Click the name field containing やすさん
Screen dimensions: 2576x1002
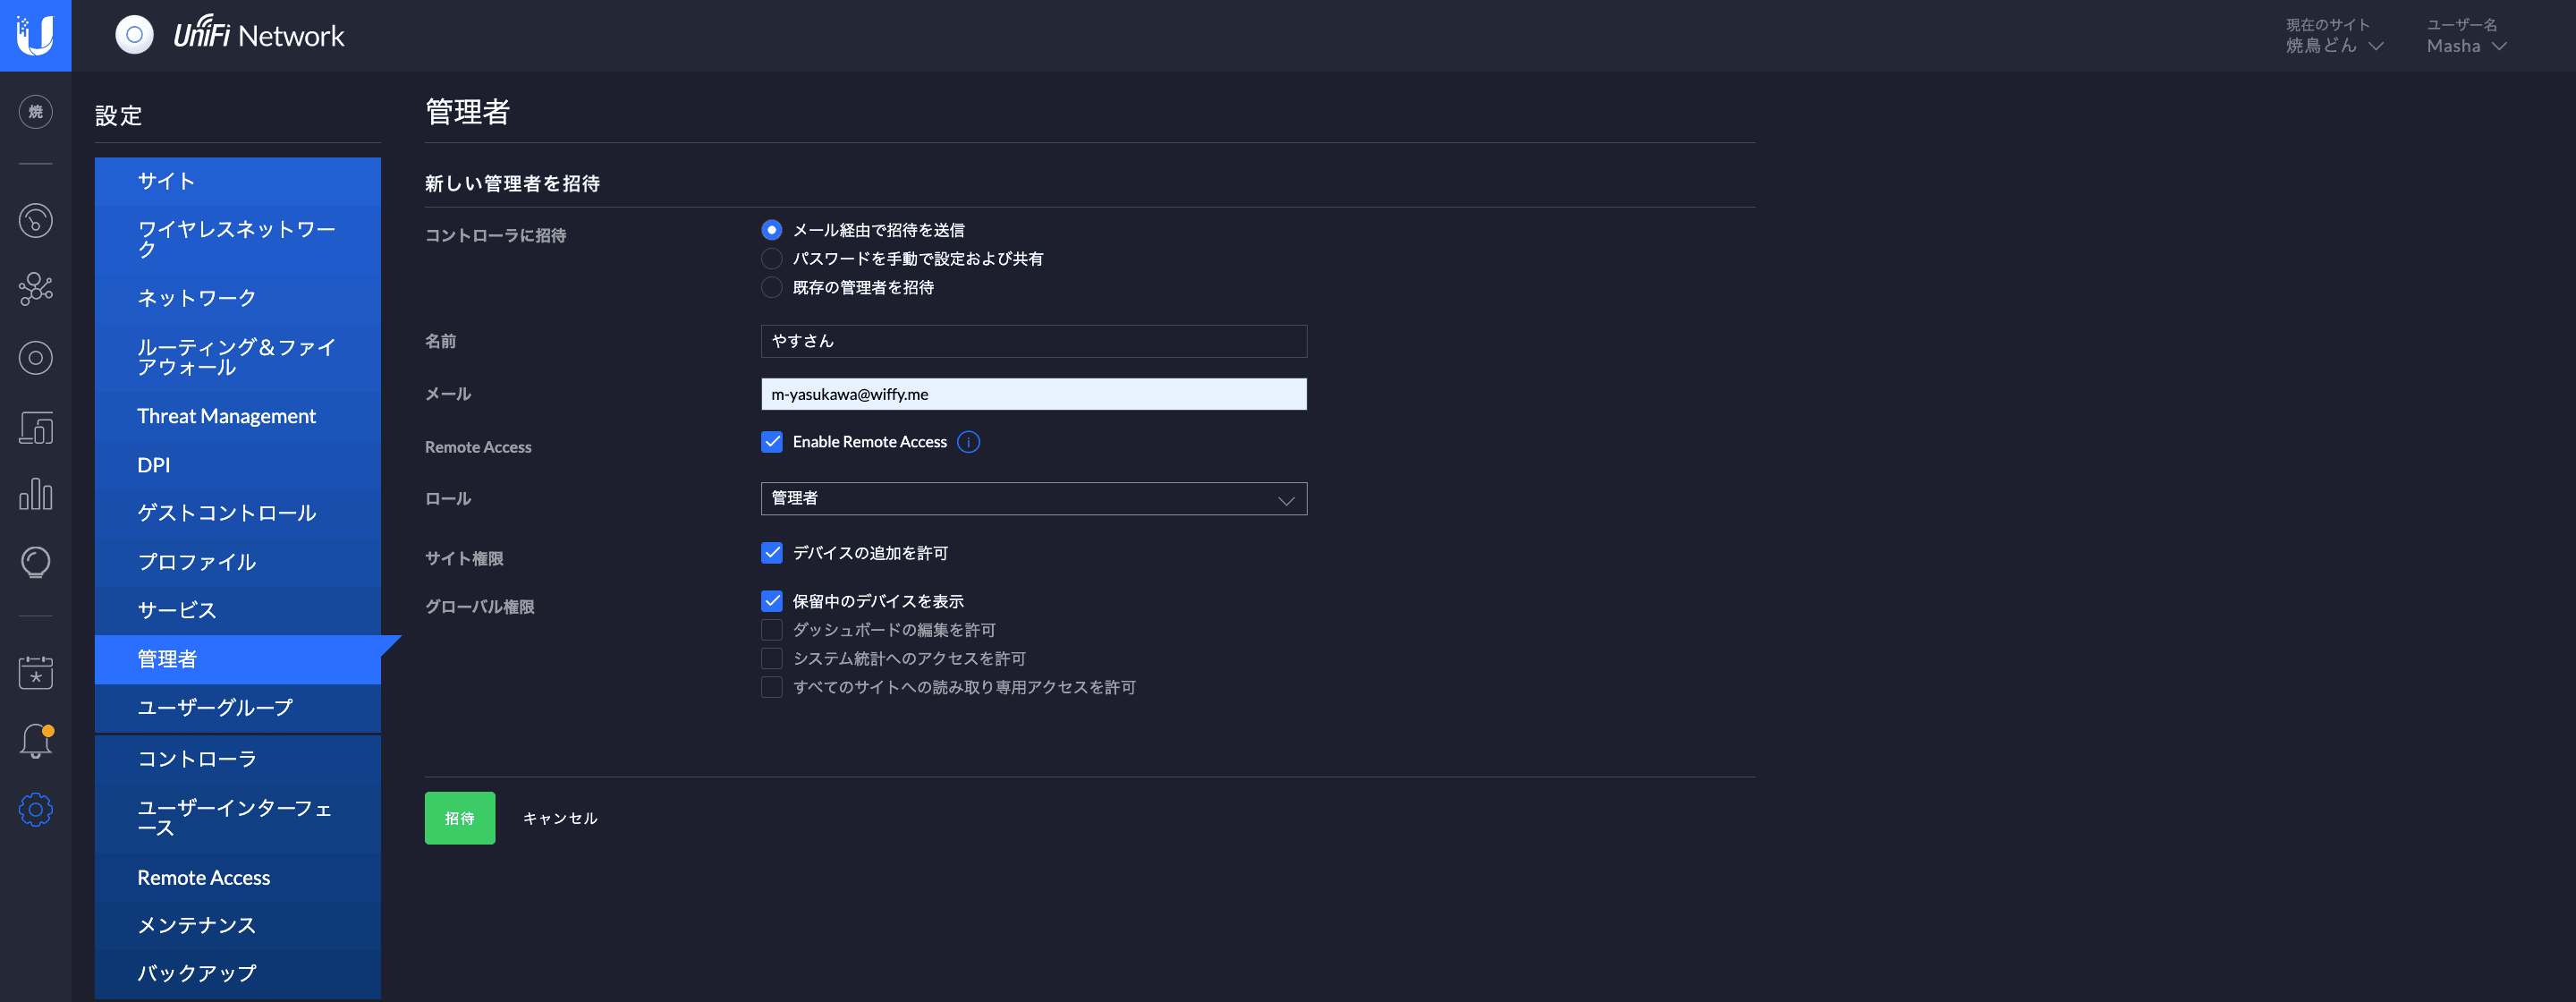pos(1034,341)
